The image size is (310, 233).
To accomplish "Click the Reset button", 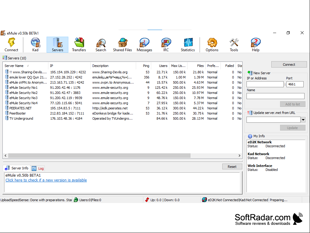I will click(x=232, y=167).
